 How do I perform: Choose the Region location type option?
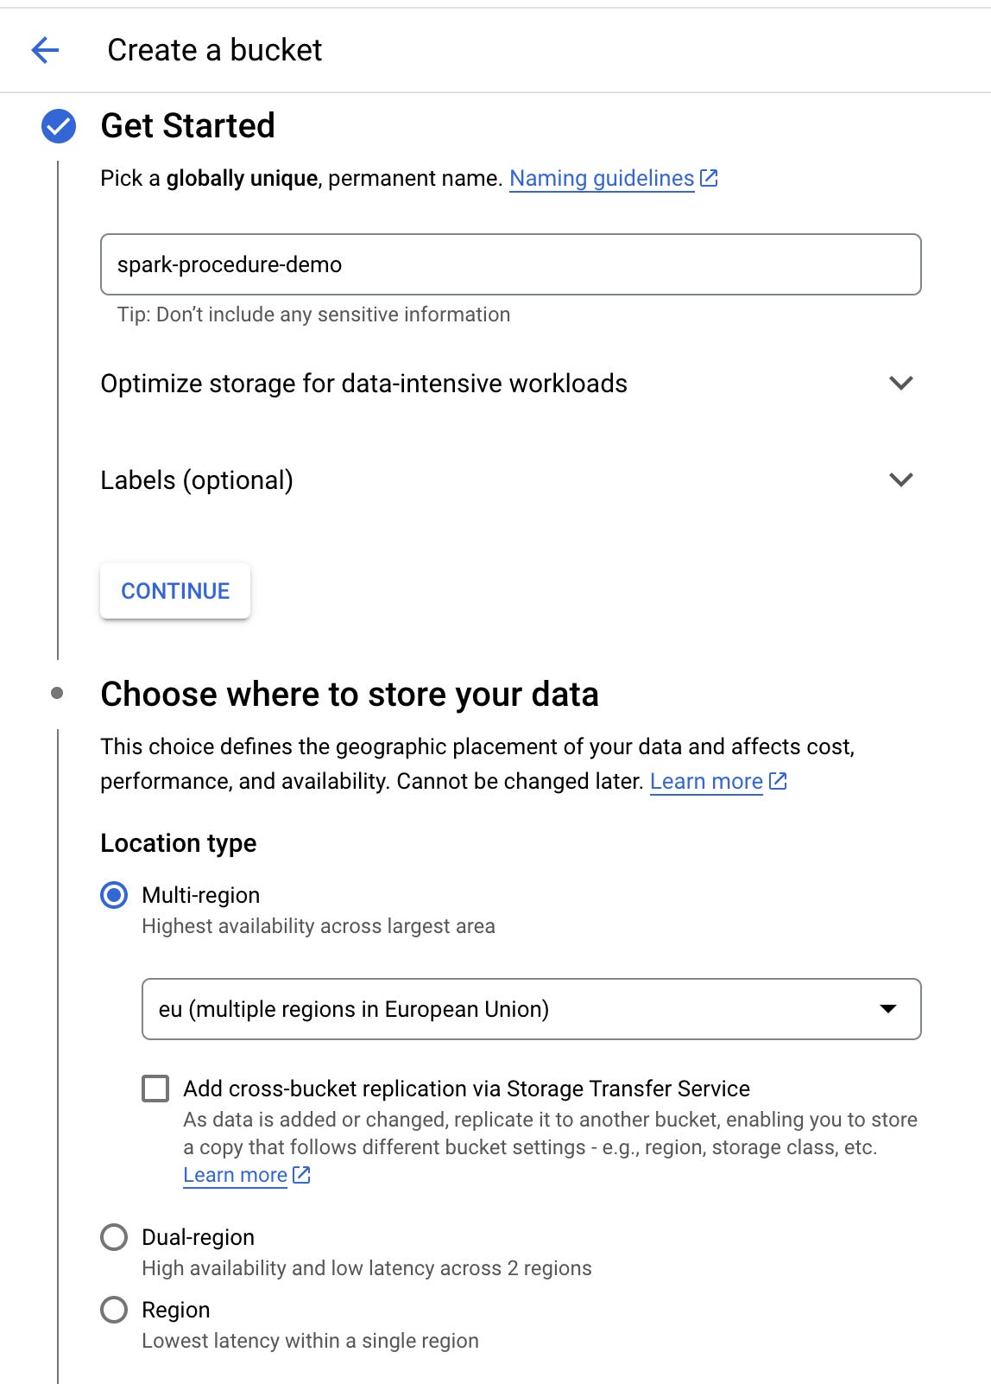coord(114,1310)
